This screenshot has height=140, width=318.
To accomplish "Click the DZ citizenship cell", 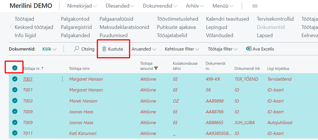I will (x=176, y=101).
